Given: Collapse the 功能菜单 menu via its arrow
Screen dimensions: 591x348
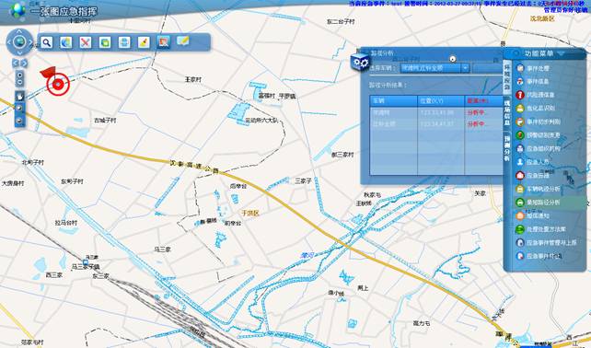Looking at the screenshot, I should (562, 54).
